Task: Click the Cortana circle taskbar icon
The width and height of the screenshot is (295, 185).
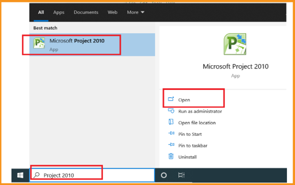Action: (164, 175)
